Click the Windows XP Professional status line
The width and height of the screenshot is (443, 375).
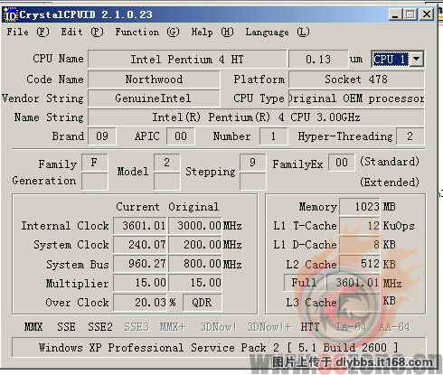coord(219,348)
